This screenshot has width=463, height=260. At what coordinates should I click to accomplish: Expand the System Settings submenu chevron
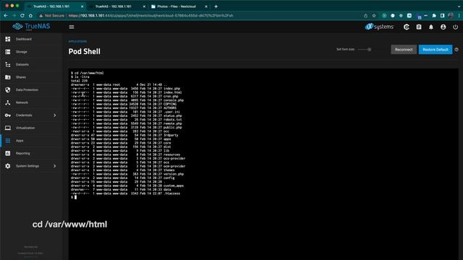point(55,166)
